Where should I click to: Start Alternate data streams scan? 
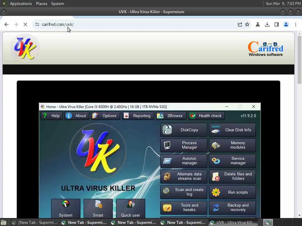[x=183, y=177]
